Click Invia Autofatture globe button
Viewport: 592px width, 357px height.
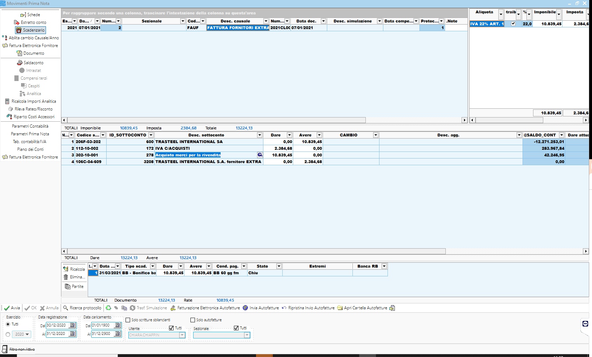[261, 308]
